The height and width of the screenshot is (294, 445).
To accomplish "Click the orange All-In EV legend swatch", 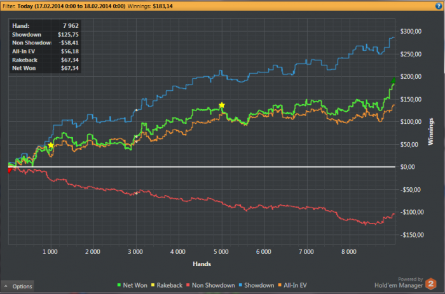I will pos(280,285).
